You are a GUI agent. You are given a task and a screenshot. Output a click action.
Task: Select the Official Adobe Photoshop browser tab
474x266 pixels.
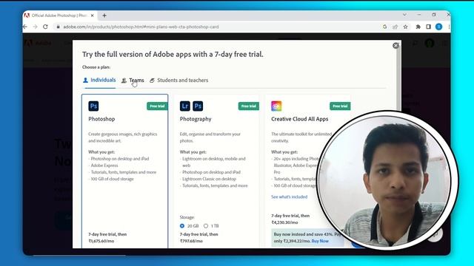(60, 16)
